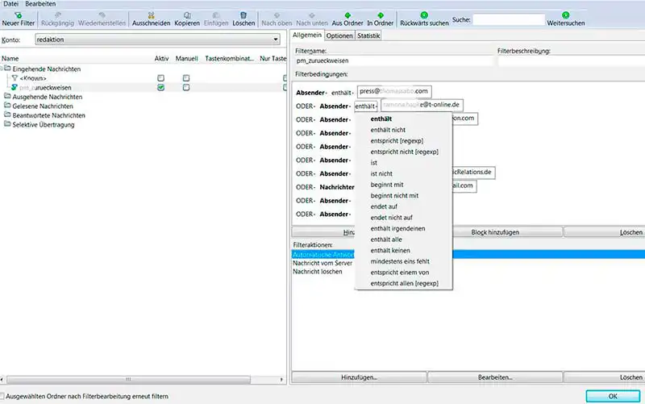645x404 pixels.
Task: Continue searching with Weitersuchen
Action: click(566, 19)
